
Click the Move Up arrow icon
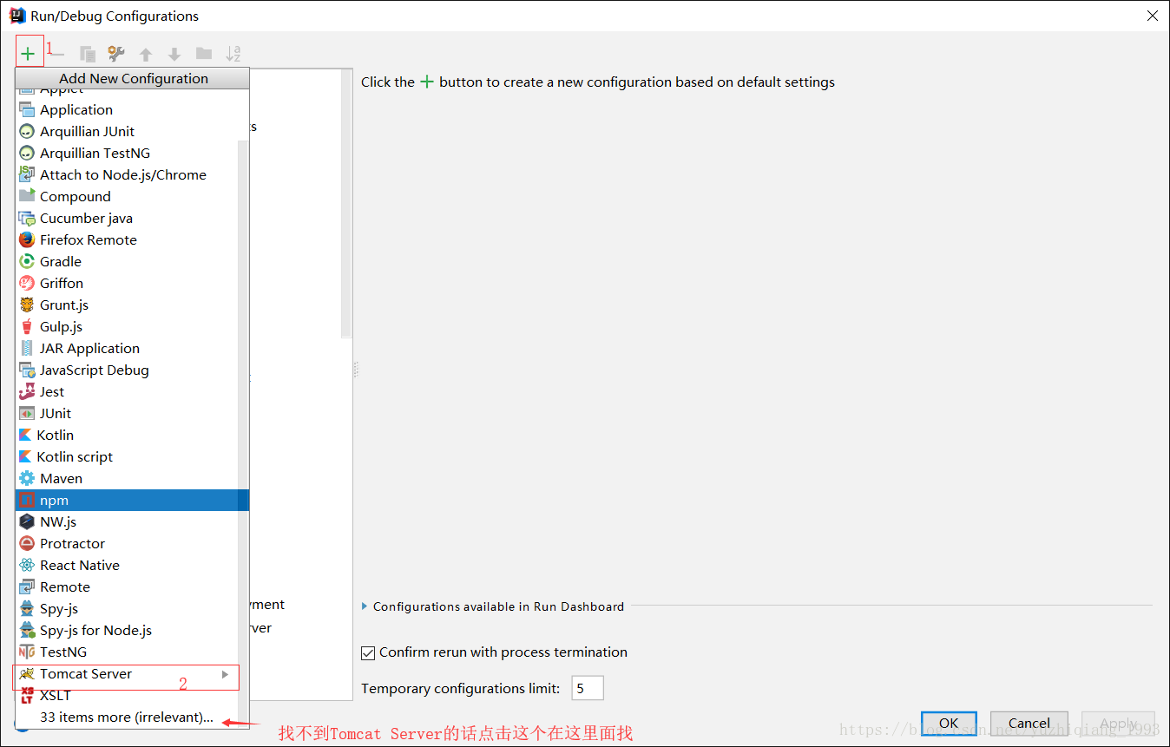point(146,54)
